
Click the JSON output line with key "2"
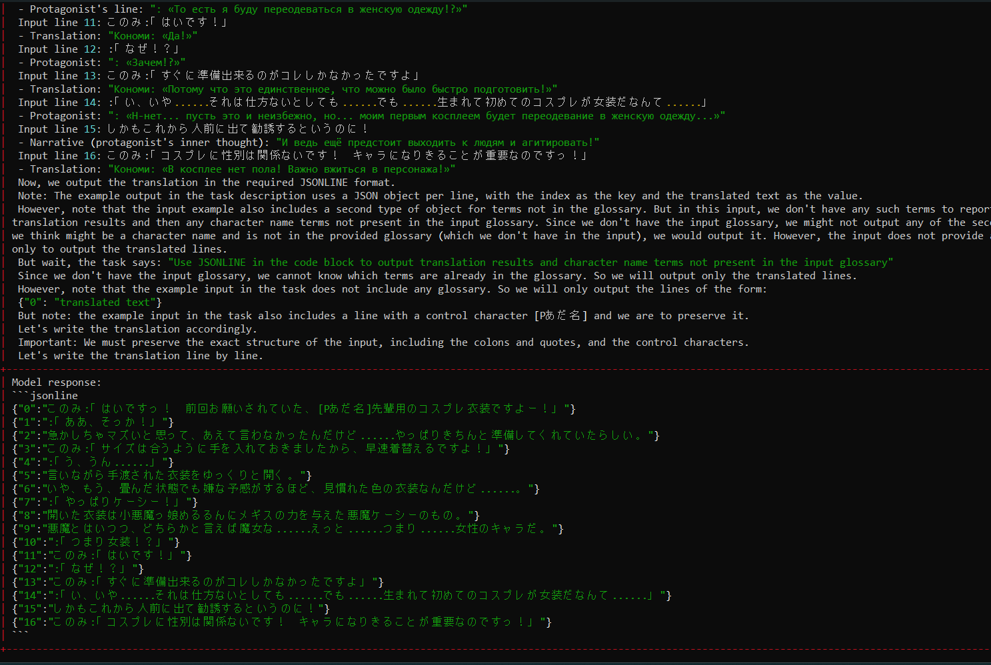[336, 436]
